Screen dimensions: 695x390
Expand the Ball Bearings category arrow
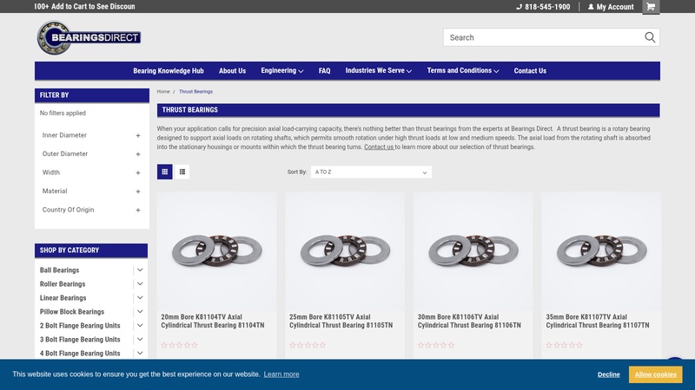click(x=140, y=270)
